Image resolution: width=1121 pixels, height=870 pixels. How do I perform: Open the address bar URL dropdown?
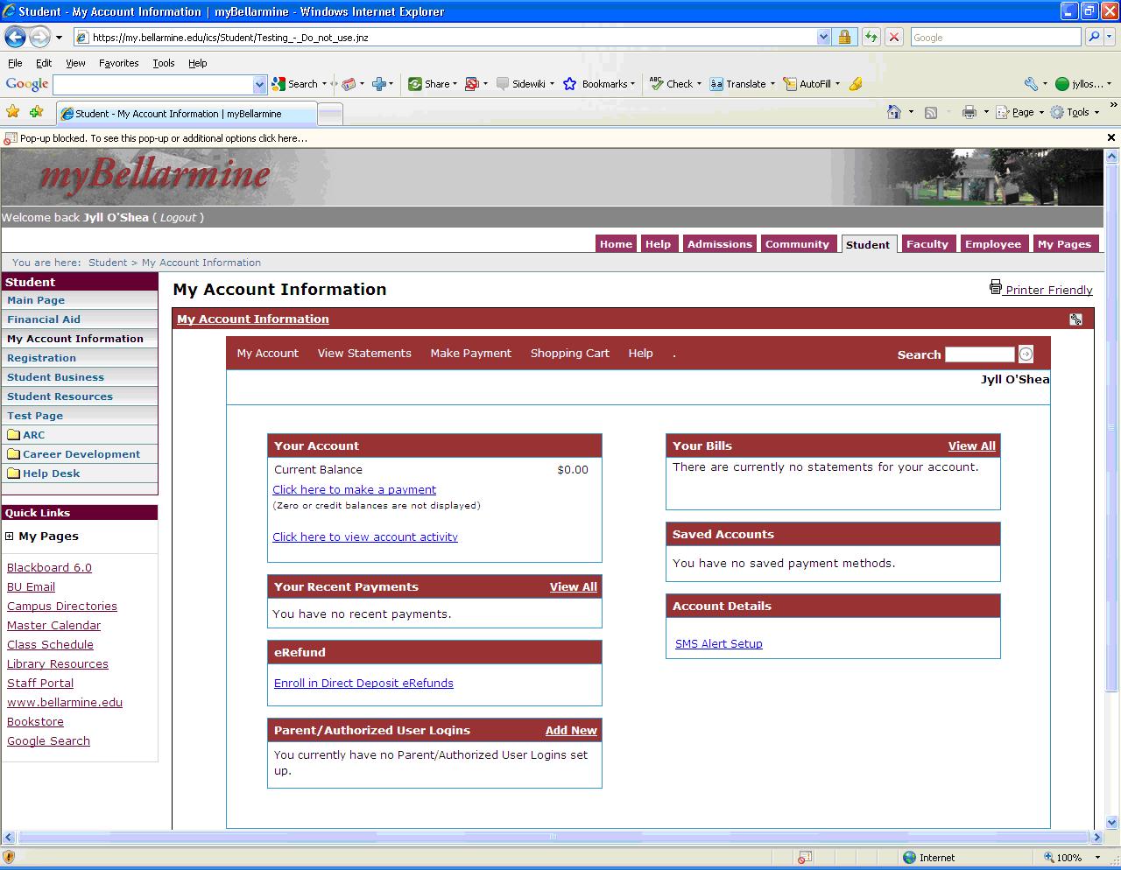pos(822,37)
